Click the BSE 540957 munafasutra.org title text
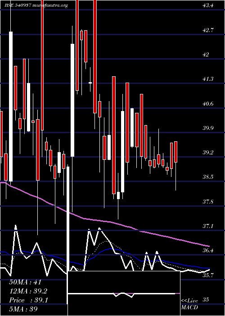The width and height of the screenshot is (225, 316). pyautogui.click(x=36, y=5)
